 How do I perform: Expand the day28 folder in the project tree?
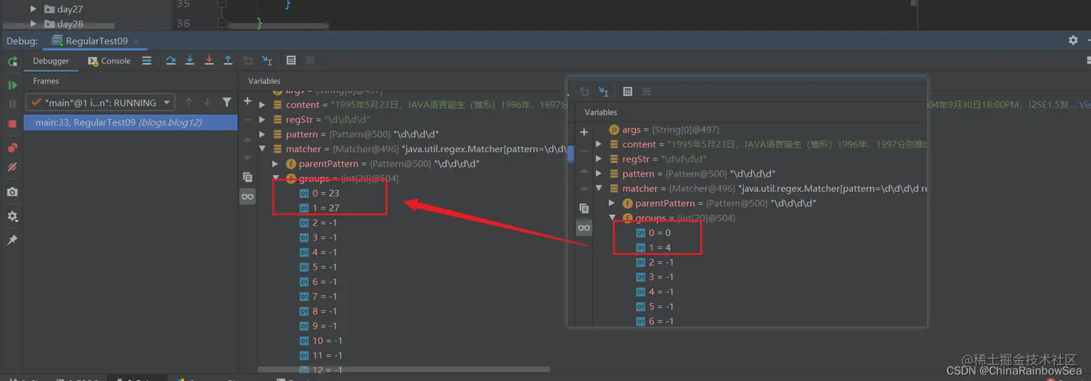click(33, 24)
